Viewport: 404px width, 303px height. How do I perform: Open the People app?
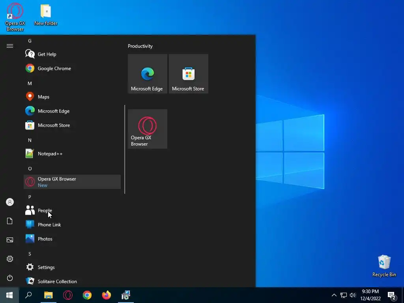pyautogui.click(x=72, y=210)
